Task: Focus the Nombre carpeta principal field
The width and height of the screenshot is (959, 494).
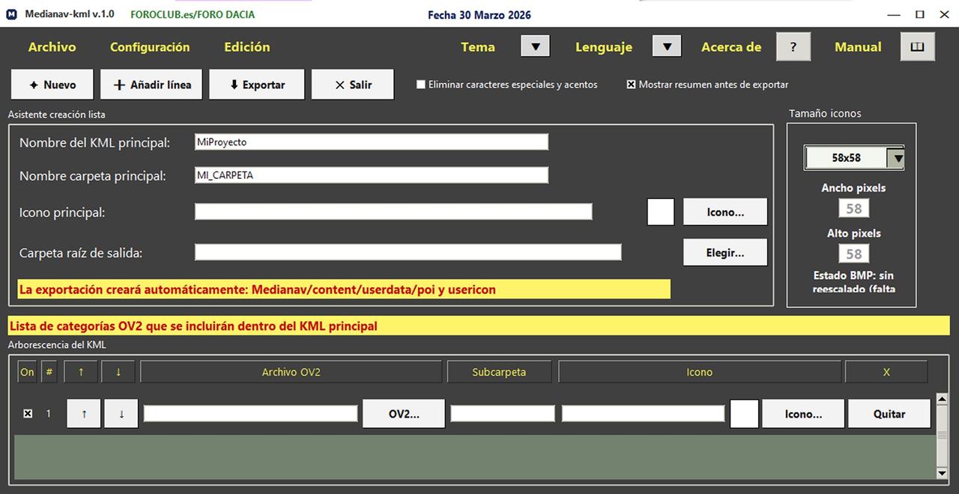Action: (x=372, y=175)
